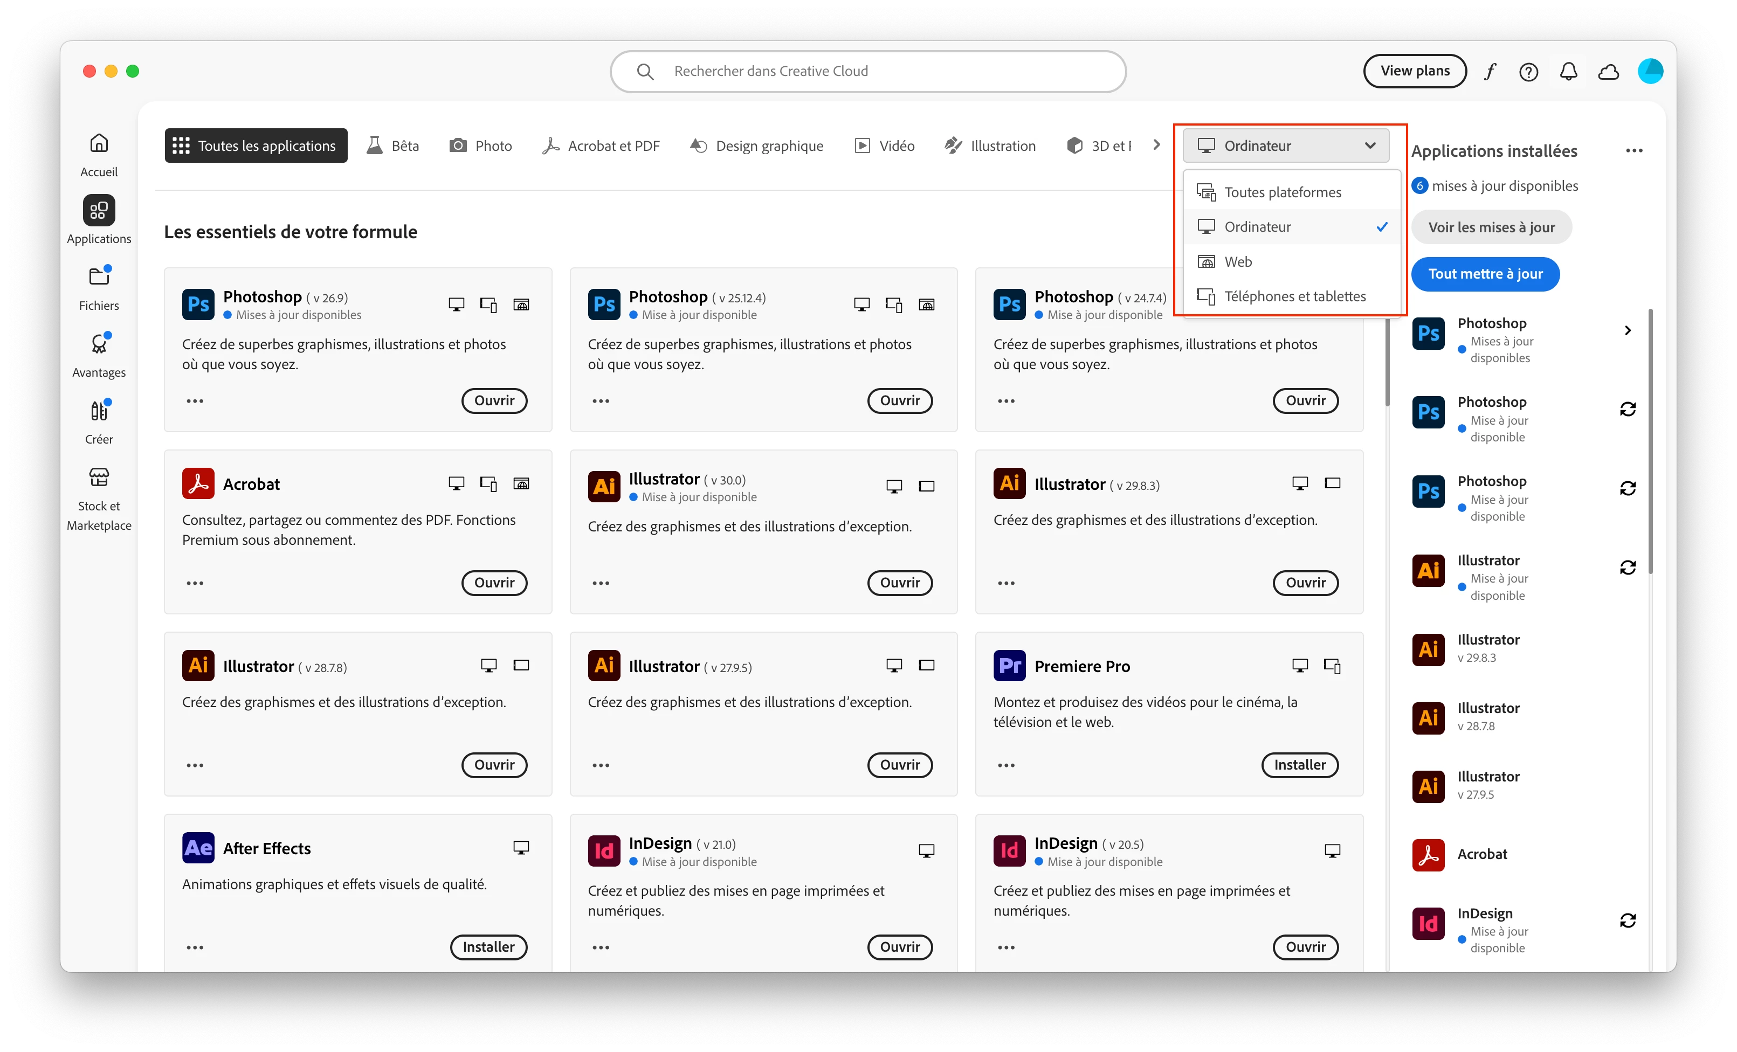Choose Toutes plateformes in dropdown
1737x1052 pixels.
[1292, 192]
